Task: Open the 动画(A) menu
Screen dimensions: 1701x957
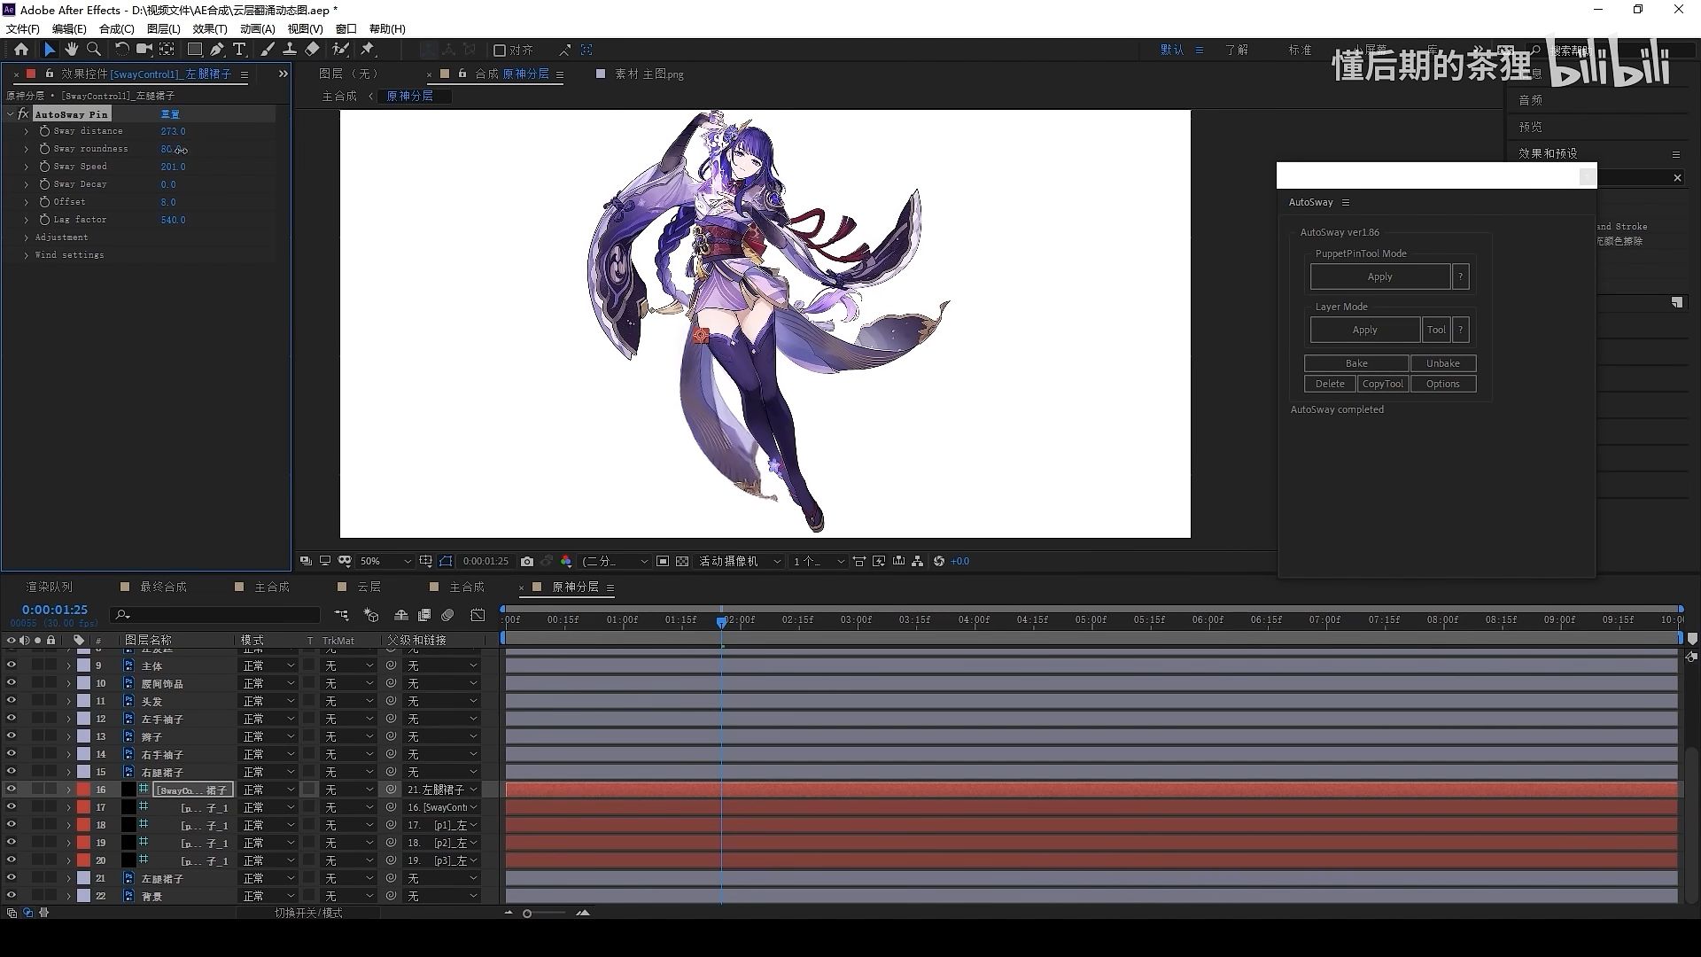Action: coord(257,29)
